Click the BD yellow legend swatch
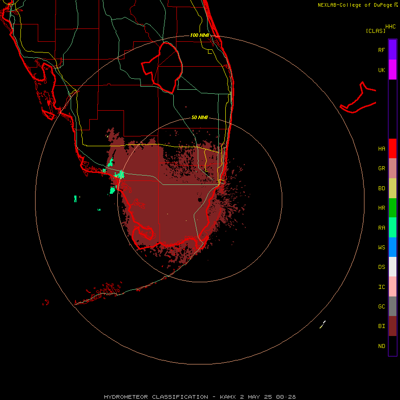Image resolution: width=400 pixels, height=400 pixels. coord(392,188)
